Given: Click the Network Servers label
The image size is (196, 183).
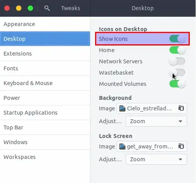Looking at the screenshot, I should pyautogui.click(x=121, y=61).
